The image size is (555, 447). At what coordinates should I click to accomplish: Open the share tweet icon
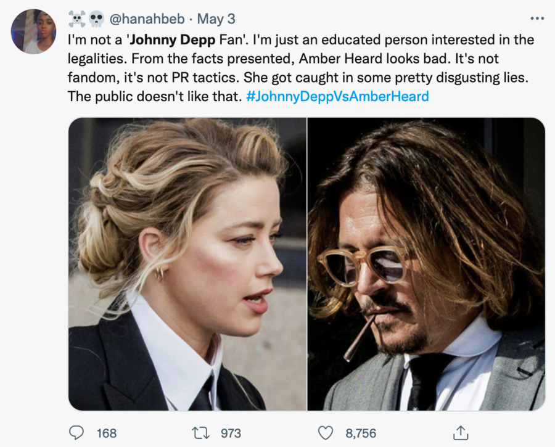pyautogui.click(x=460, y=433)
